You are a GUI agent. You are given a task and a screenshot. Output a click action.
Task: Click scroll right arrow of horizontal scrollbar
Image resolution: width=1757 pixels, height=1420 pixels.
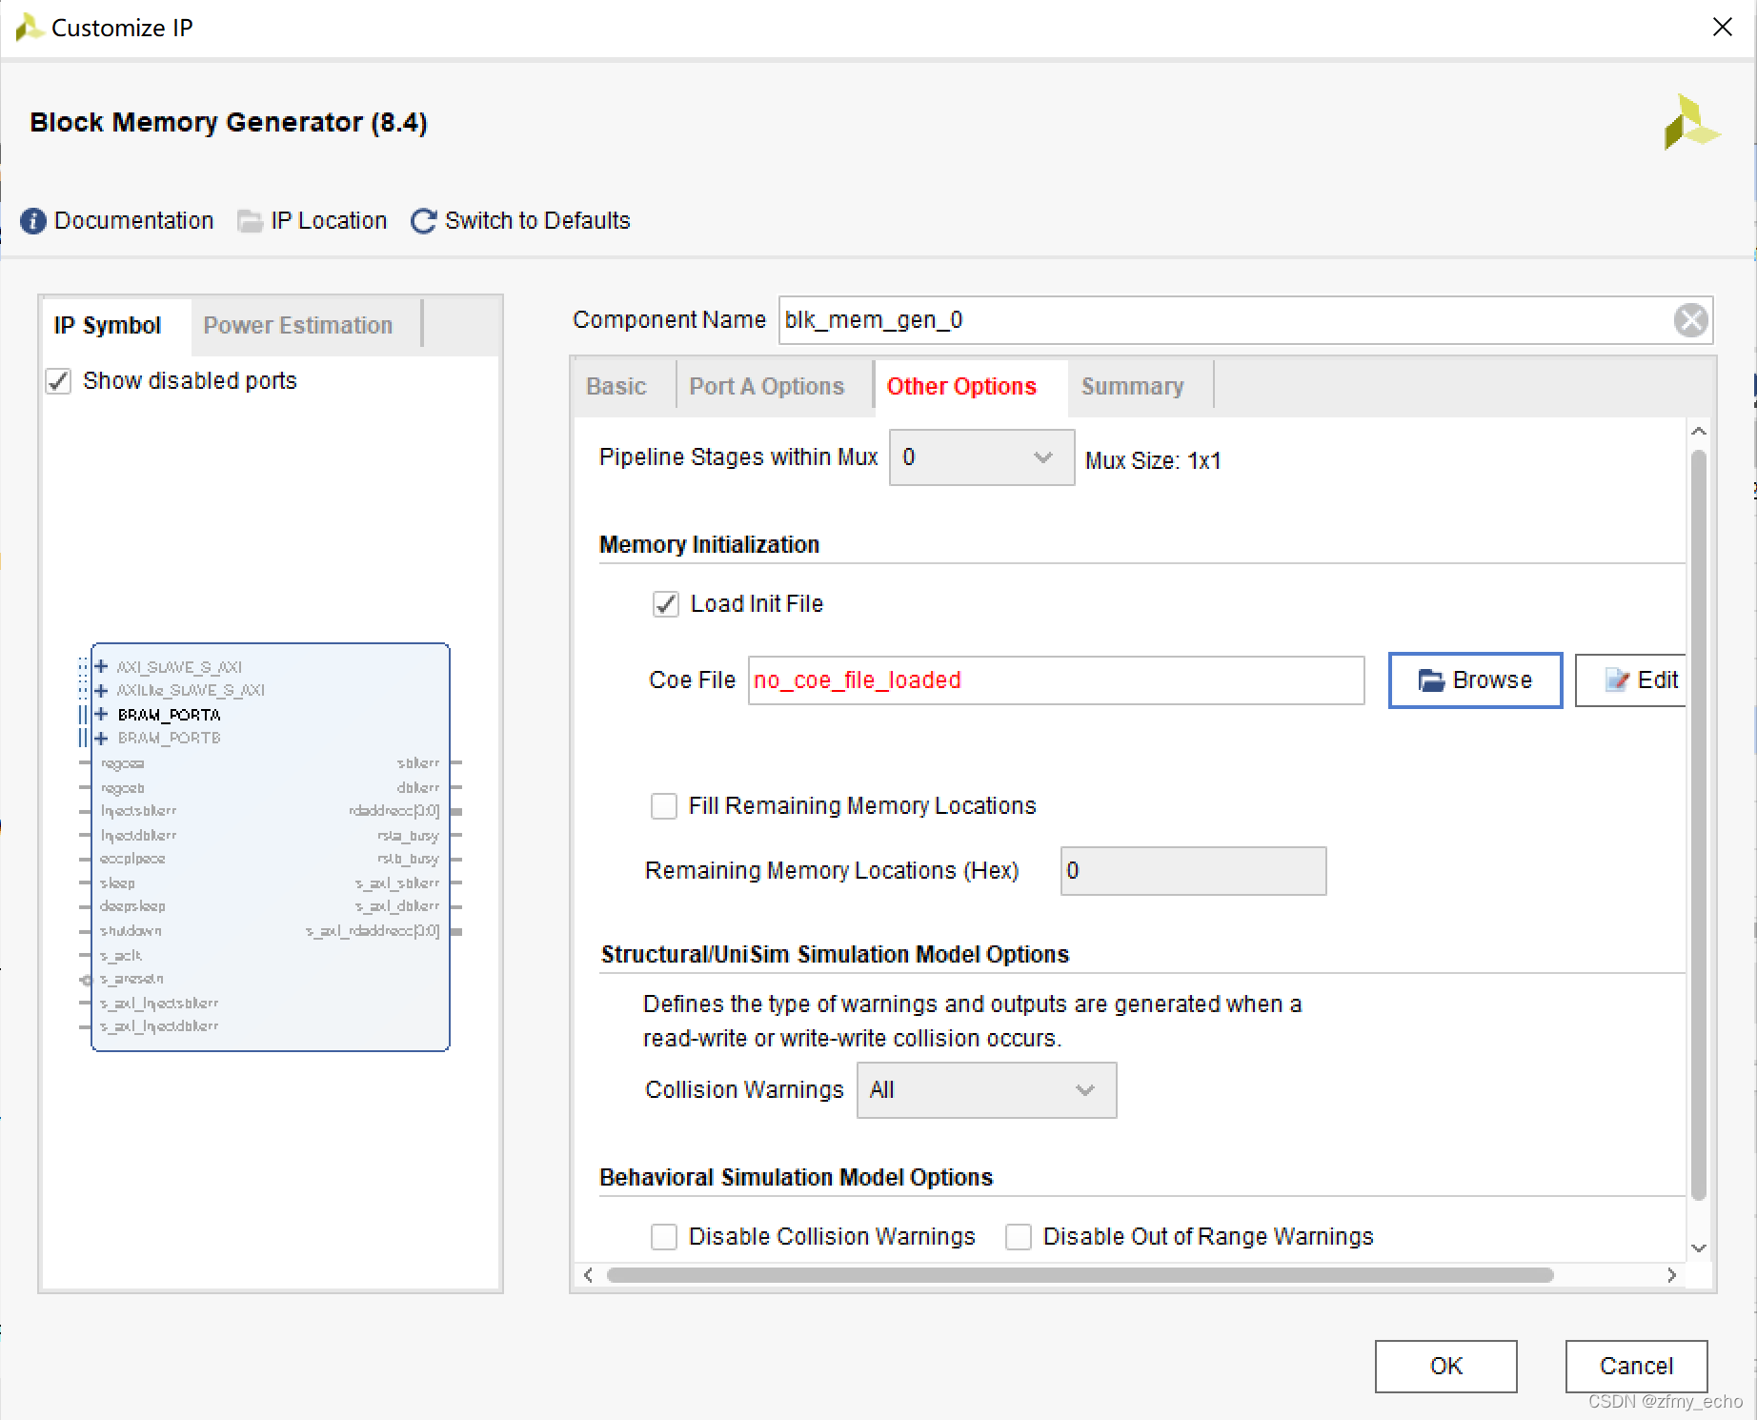(1671, 1275)
